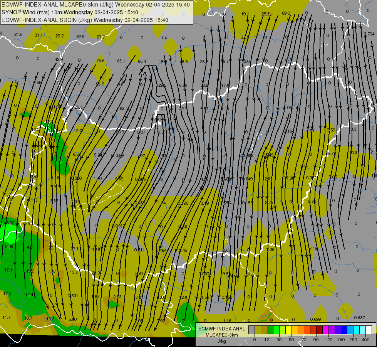
Task: Click the map value '9.56'
Action: click(226, 274)
